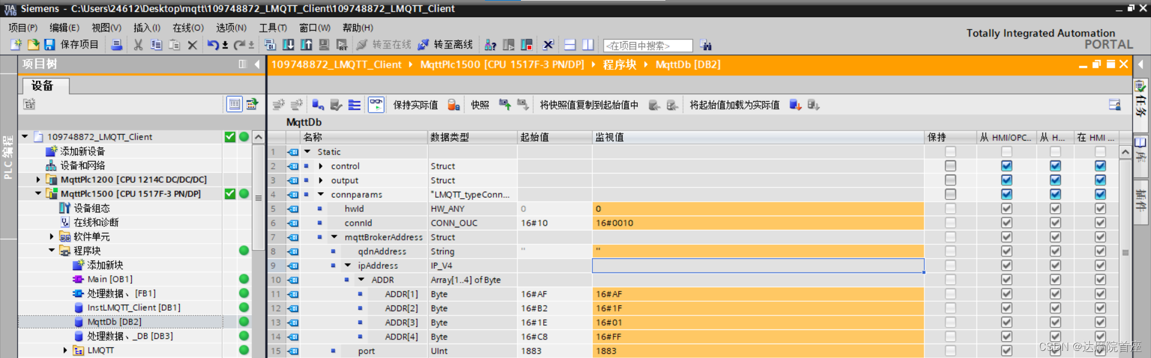Click the print icon in main toolbar
Screen dimensions: 1151x358
coord(117,45)
